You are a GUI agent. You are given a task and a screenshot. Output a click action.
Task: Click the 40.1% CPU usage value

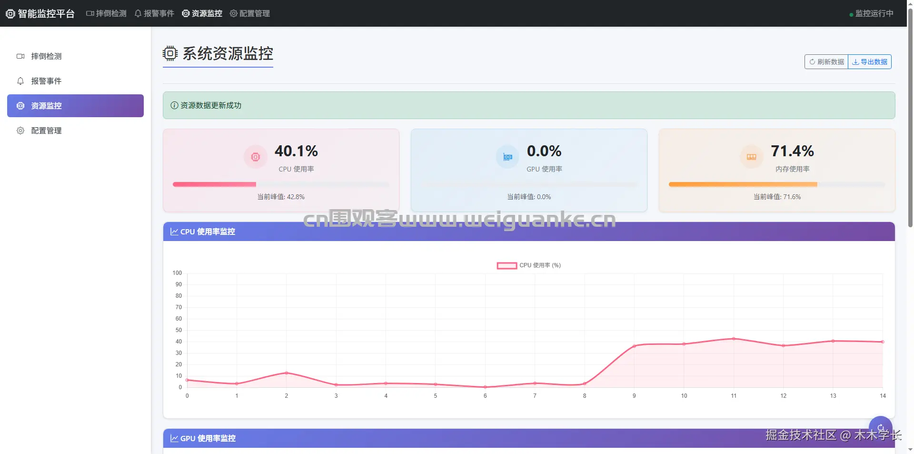click(x=296, y=151)
